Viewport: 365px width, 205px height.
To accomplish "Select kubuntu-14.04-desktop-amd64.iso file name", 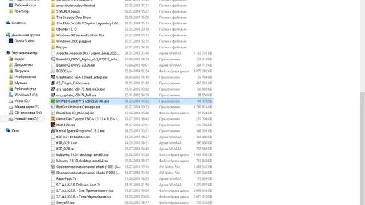I will [82, 155].
